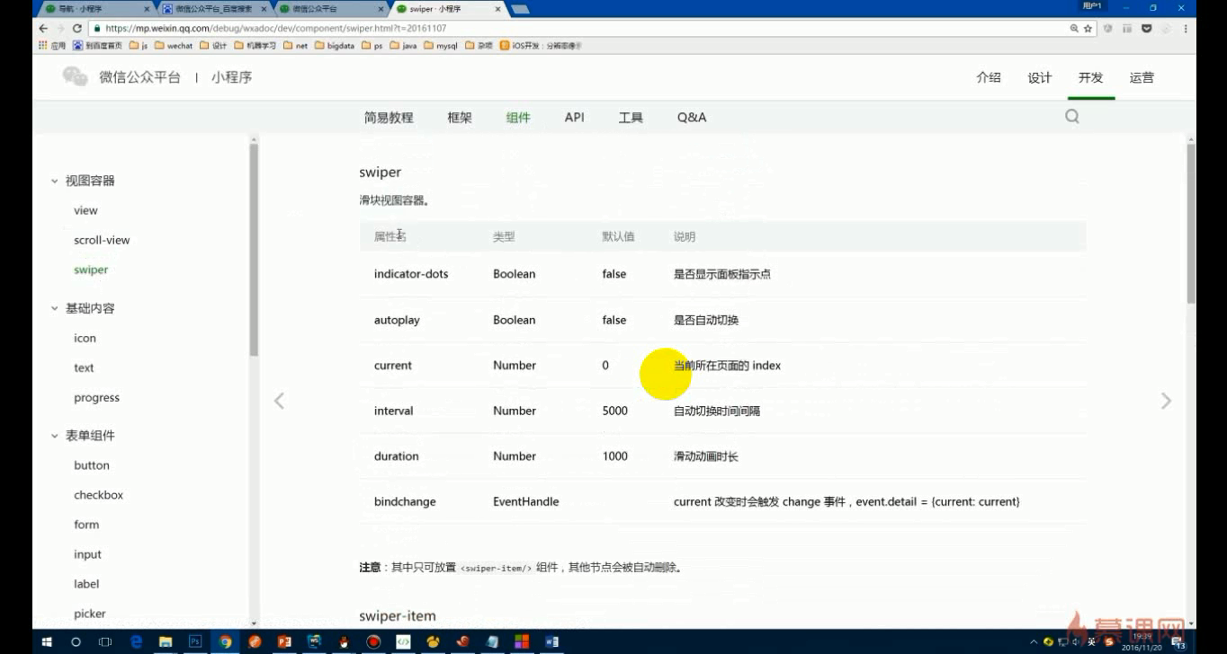Open File Explorer from the taskbar

click(x=166, y=642)
